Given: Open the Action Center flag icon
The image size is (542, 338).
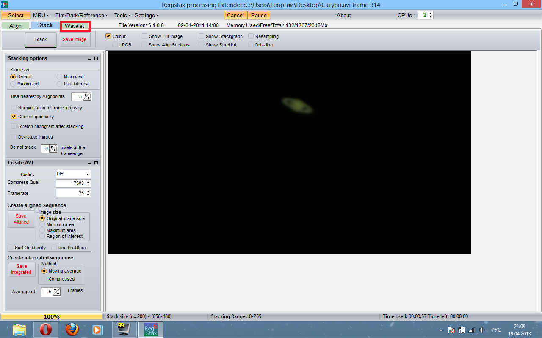Looking at the screenshot, I should point(451,330).
